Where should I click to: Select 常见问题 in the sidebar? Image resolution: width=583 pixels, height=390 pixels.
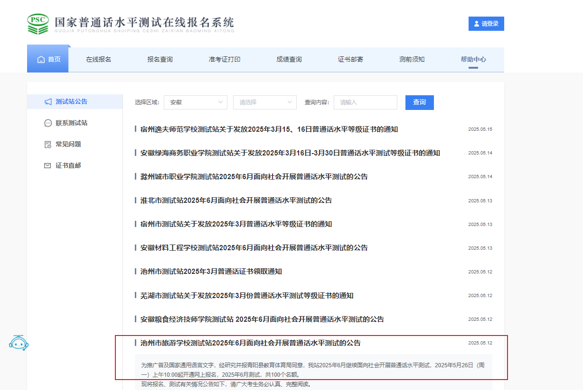pos(68,145)
